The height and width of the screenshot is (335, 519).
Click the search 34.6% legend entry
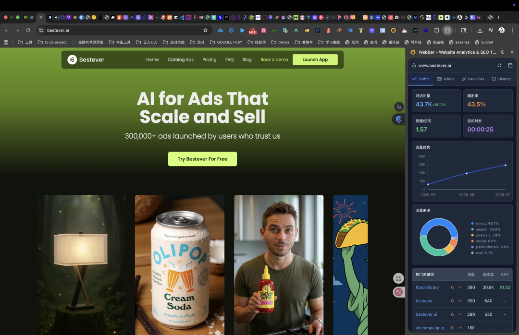485,229
